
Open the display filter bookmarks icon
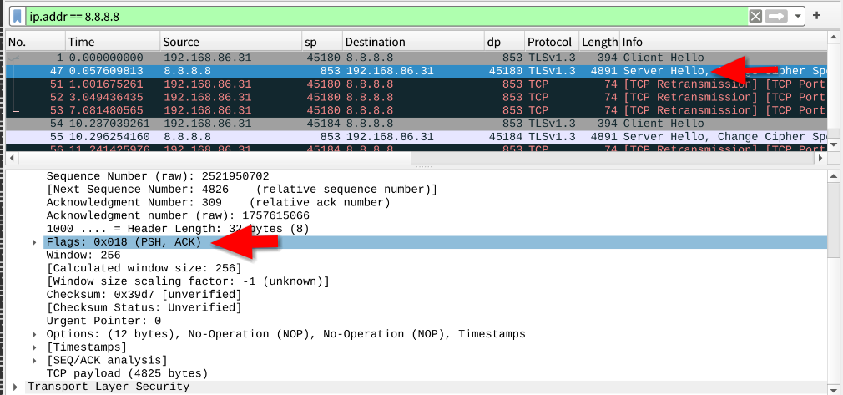point(18,16)
